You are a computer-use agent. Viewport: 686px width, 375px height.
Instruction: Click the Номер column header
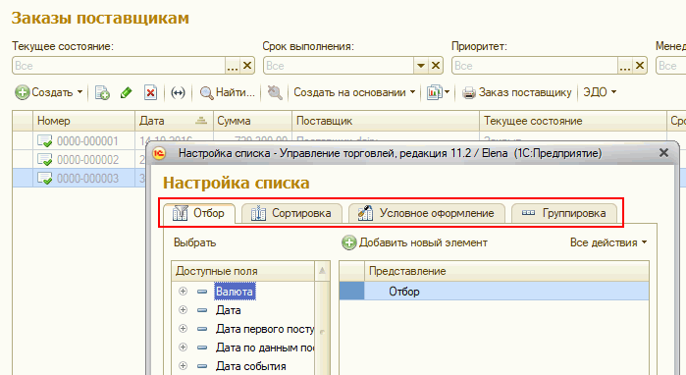pyautogui.click(x=83, y=121)
